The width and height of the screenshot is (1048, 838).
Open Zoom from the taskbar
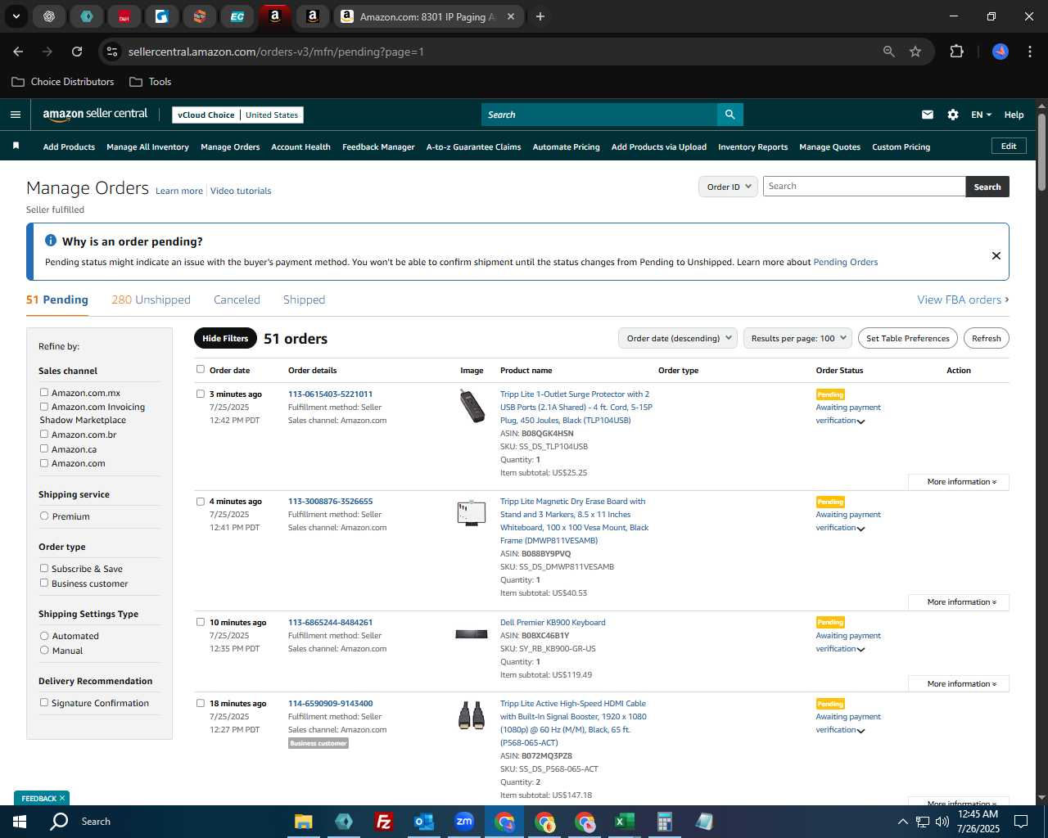[x=464, y=822]
